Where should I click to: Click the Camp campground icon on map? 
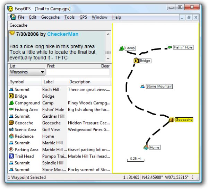pos(121,48)
